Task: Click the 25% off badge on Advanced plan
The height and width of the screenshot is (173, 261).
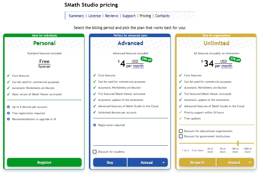Action: 147,59
